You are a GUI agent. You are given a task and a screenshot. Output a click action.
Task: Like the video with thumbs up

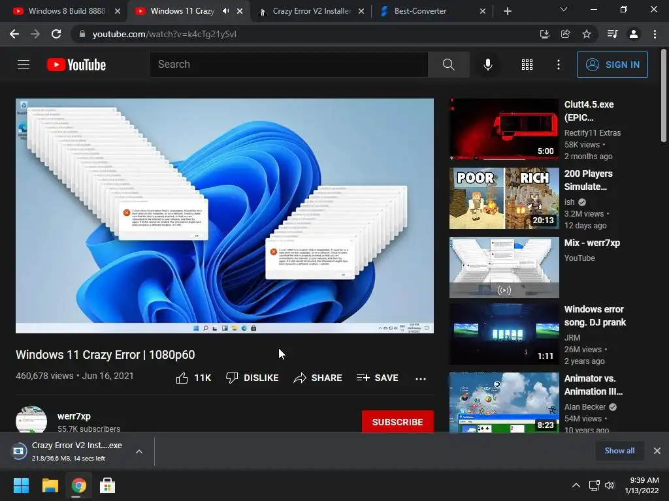193,378
